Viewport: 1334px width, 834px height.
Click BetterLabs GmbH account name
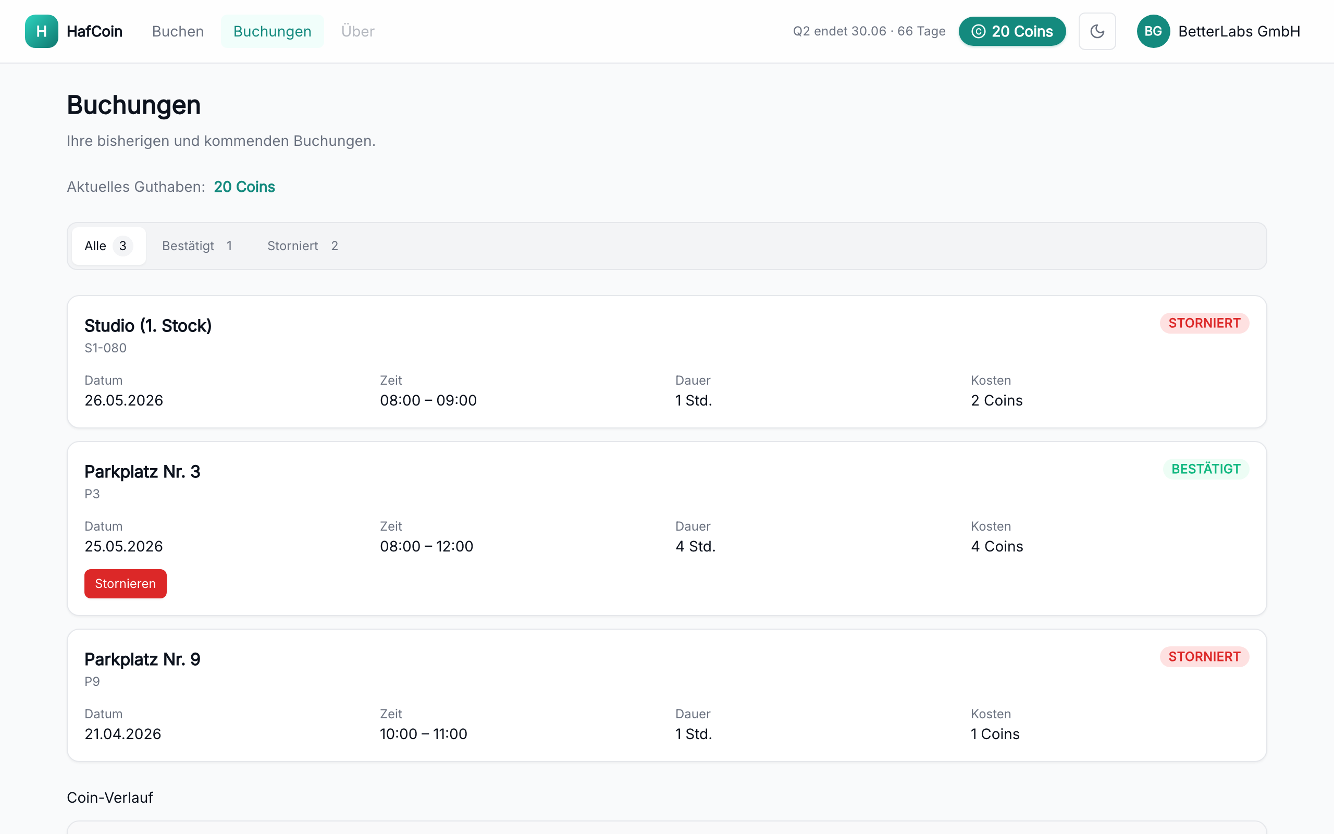point(1239,31)
